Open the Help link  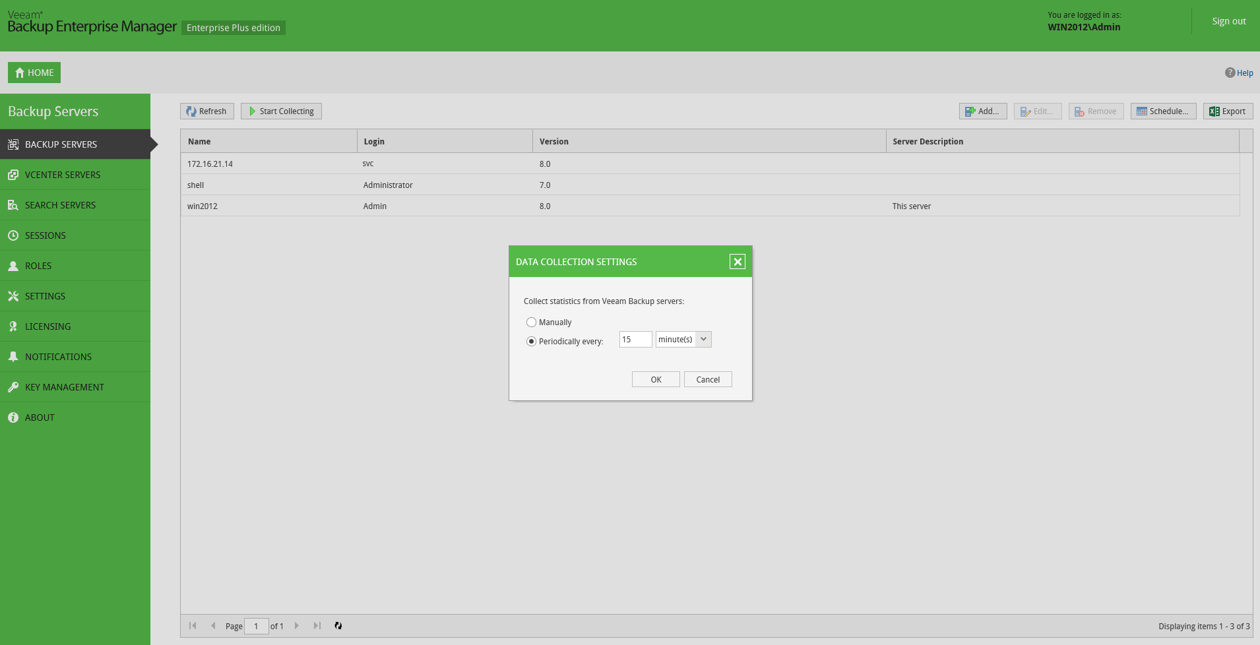[1240, 73]
